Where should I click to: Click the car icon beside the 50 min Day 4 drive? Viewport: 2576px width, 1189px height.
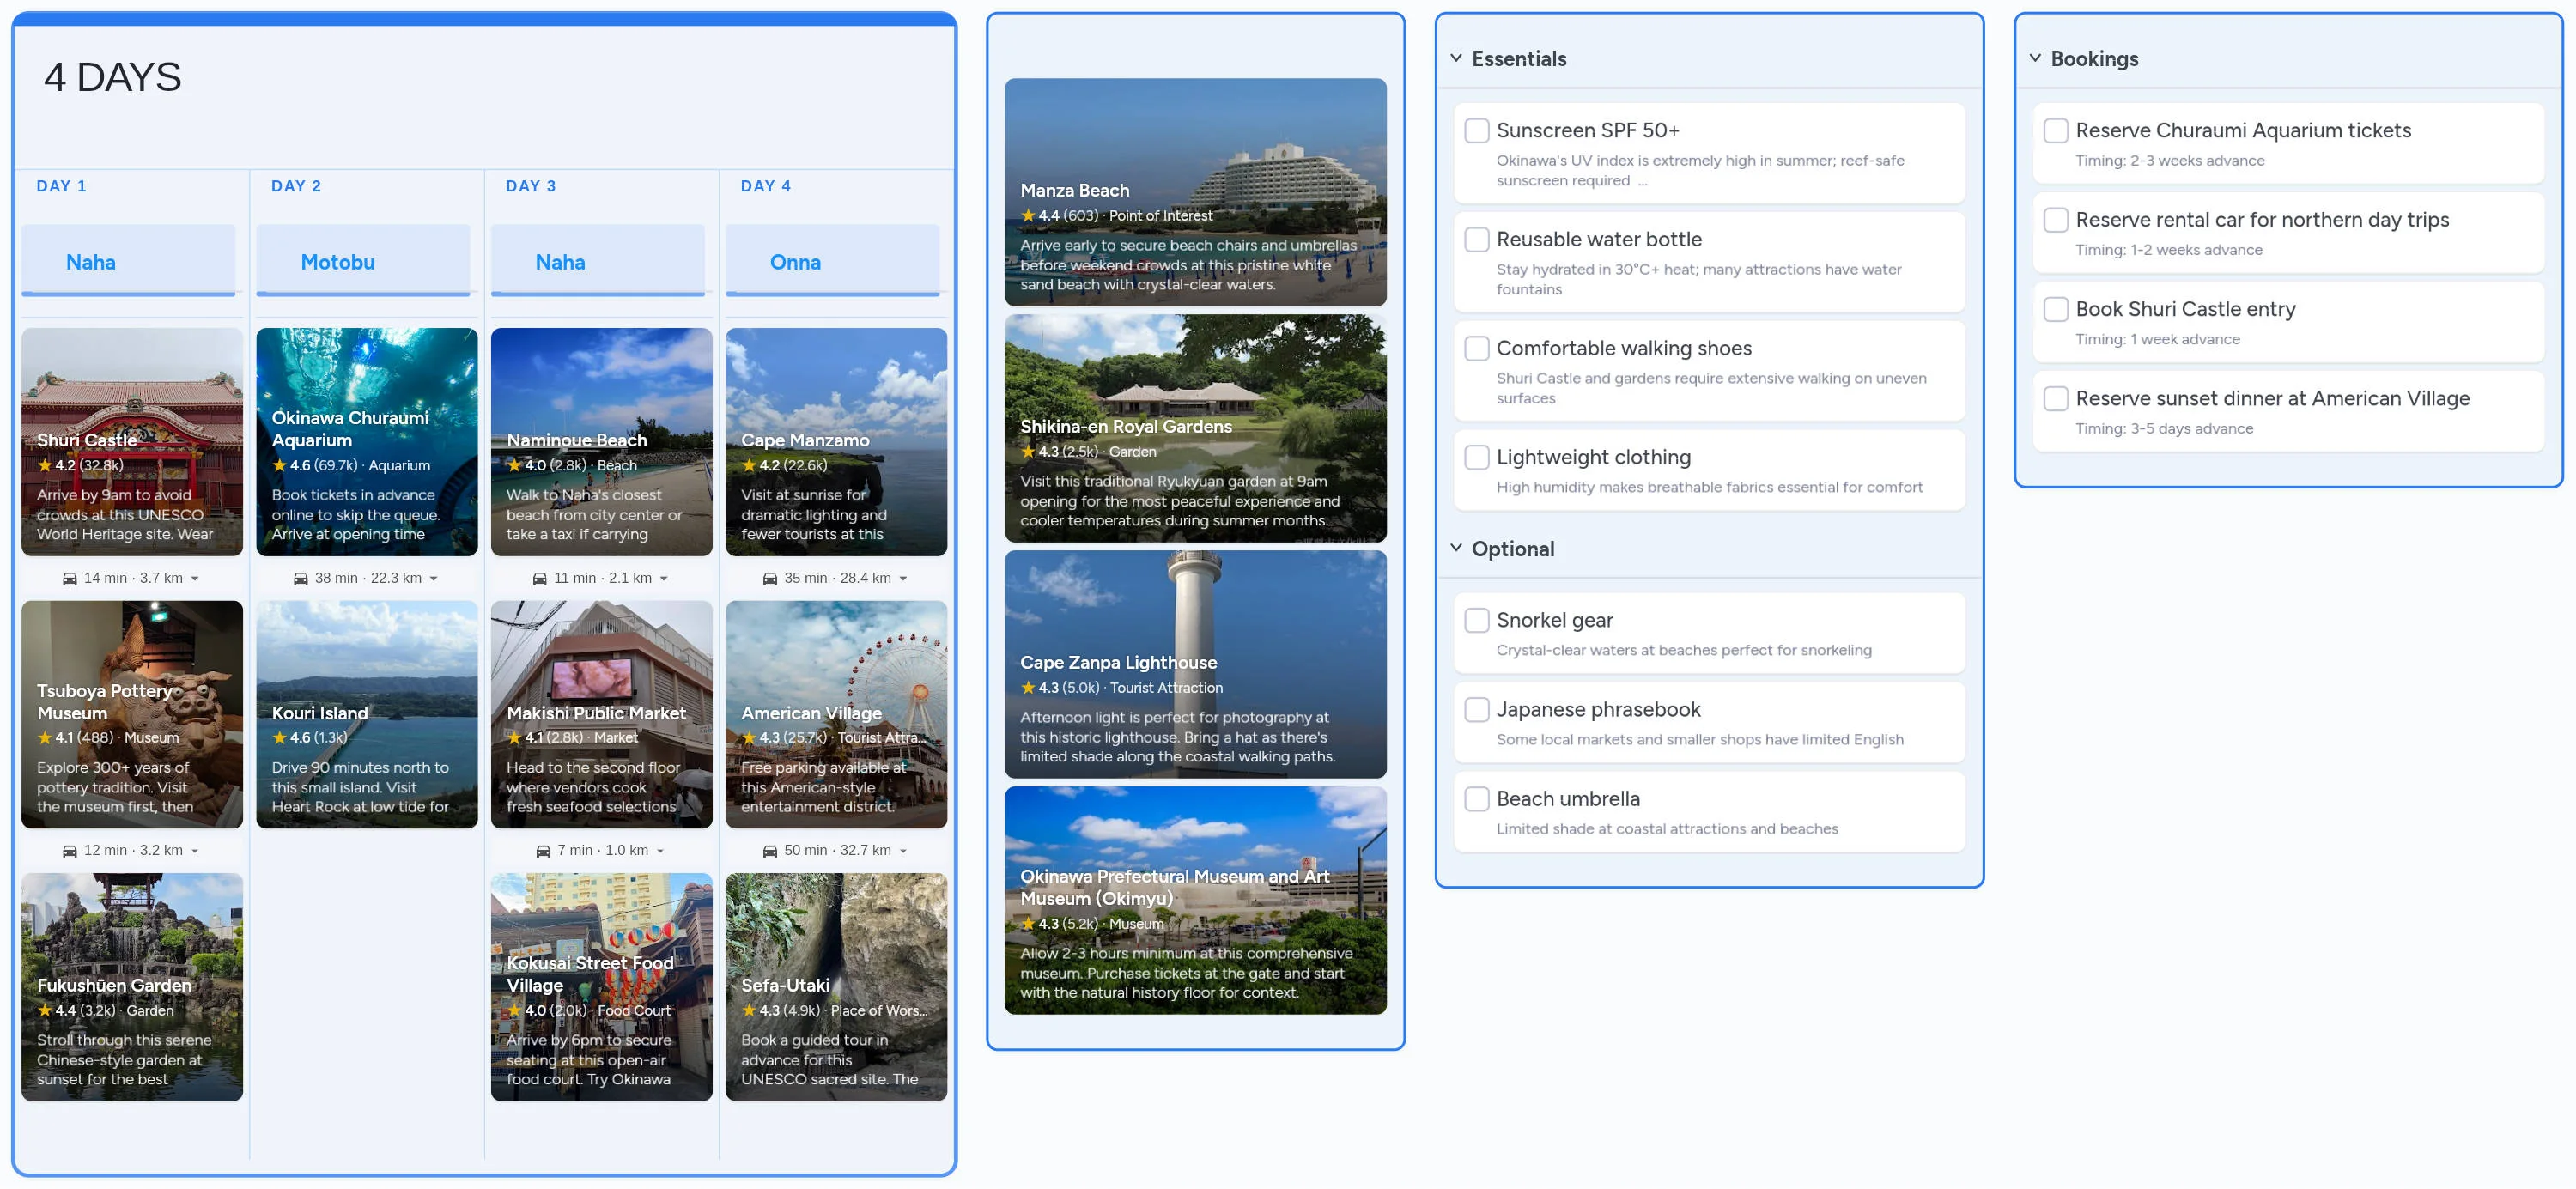point(770,850)
